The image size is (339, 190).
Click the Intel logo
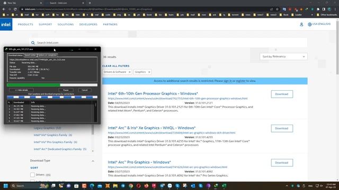pos(6,24)
